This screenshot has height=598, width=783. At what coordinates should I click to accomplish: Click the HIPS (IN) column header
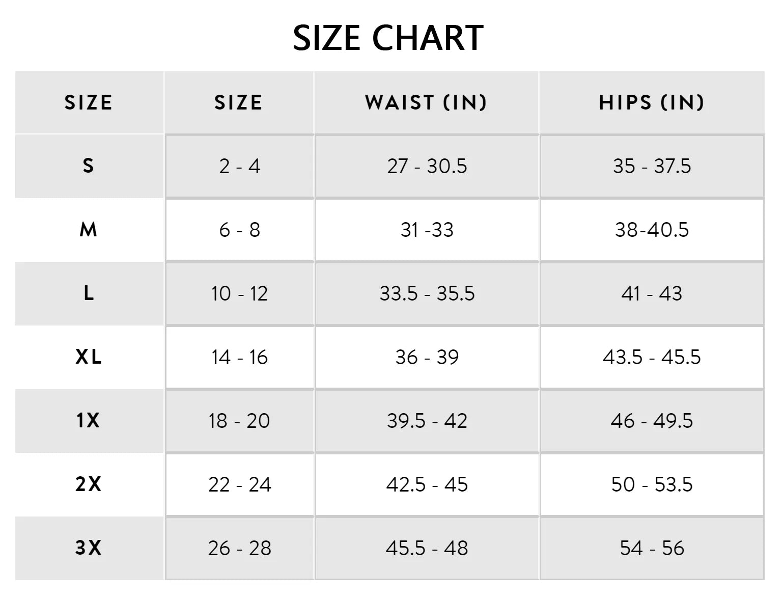click(x=652, y=103)
